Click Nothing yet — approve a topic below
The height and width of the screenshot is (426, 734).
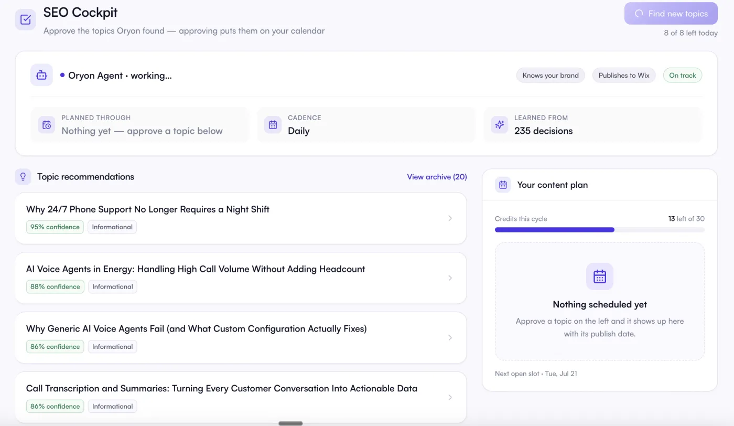(142, 131)
